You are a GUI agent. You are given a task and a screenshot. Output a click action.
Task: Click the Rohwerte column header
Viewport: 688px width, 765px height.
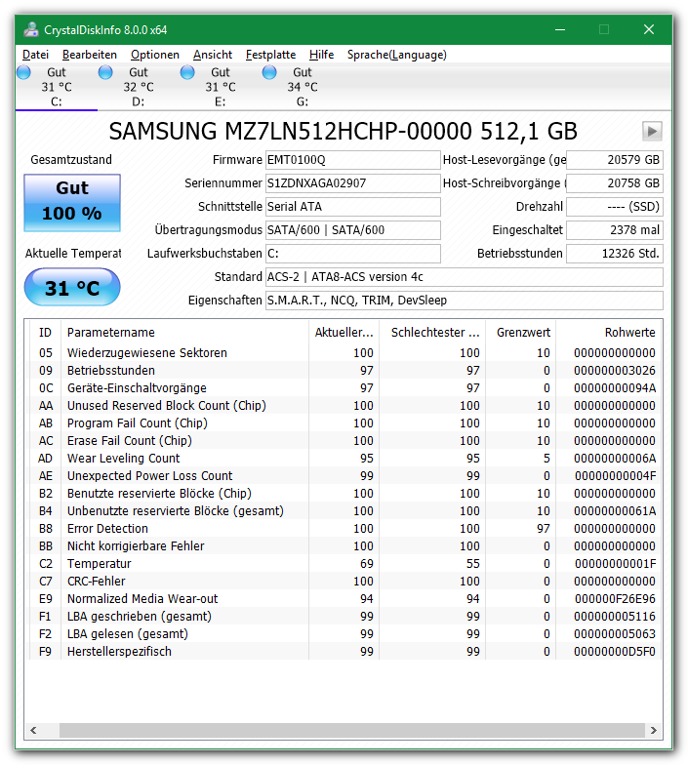pos(609,332)
